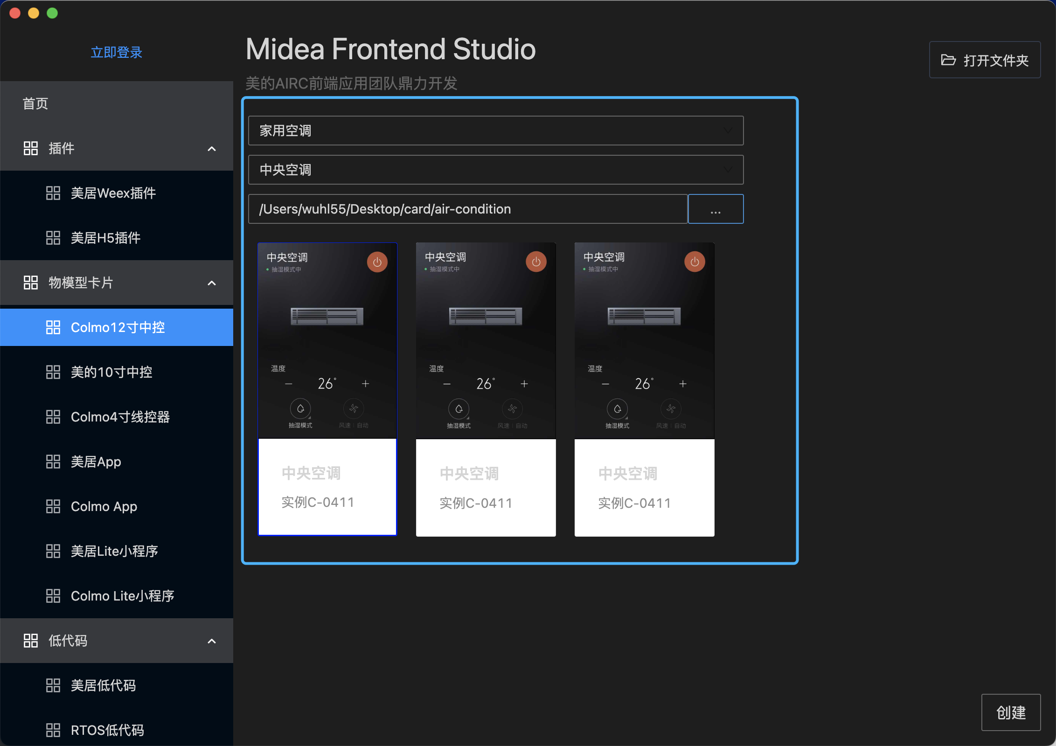Click the Midea Frontend Studio title
The width and height of the screenshot is (1056, 746).
click(x=391, y=49)
